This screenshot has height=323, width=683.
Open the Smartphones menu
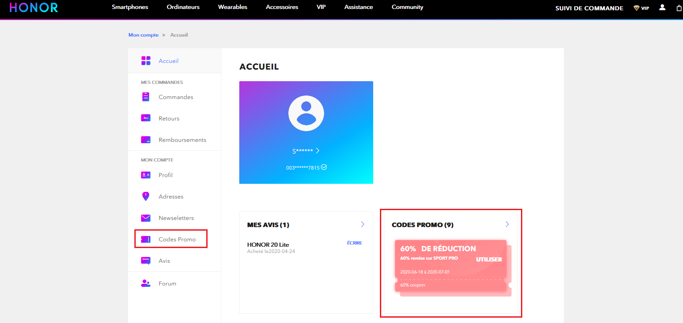coord(130,7)
